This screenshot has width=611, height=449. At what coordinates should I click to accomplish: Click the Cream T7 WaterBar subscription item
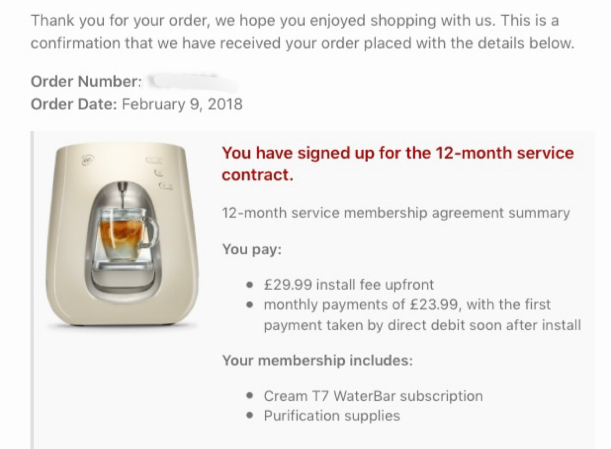[x=373, y=396]
